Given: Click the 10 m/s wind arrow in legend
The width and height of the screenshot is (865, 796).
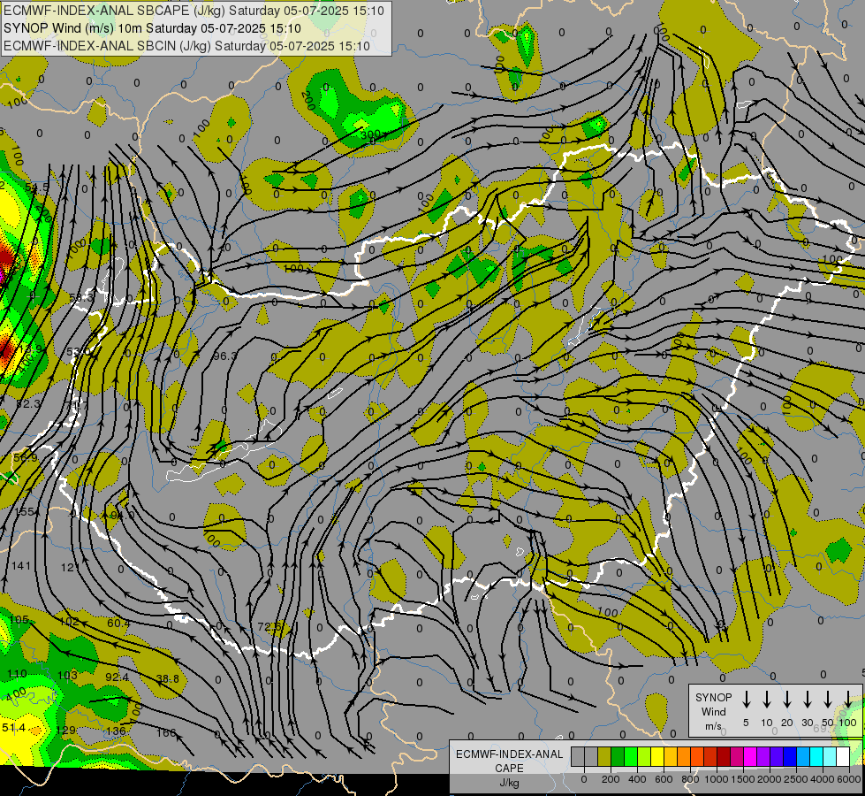Looking at the screenshot, I should (x=766, y=700).
